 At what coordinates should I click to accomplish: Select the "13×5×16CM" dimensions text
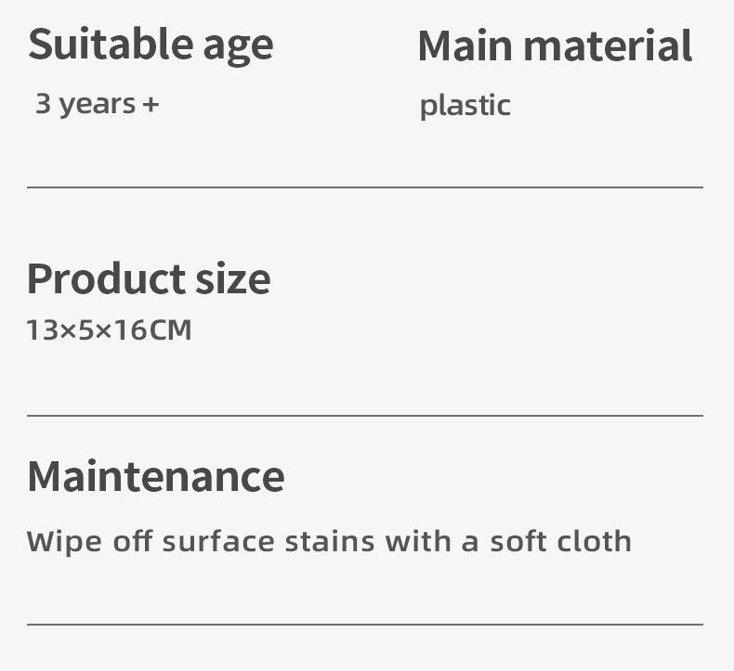coord(109,329)
